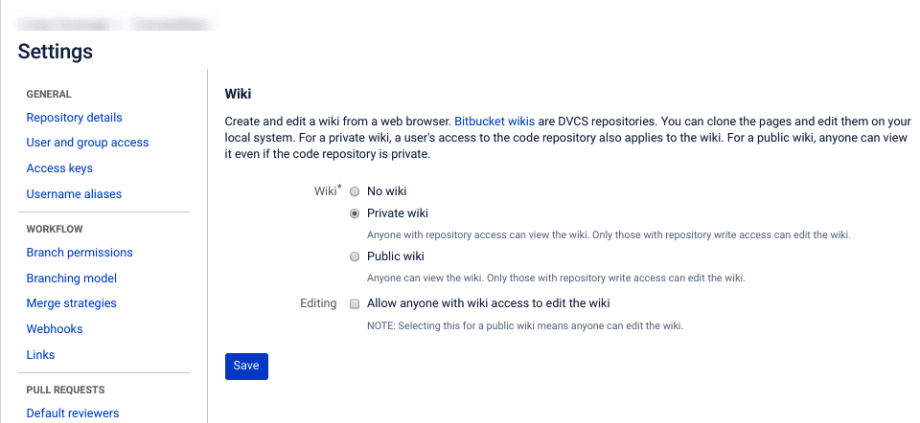Click the Settings page heading
Screen dimensions: 920x423
click(56, 51)
